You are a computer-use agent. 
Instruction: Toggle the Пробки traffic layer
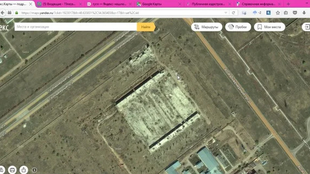click(238, 27)
